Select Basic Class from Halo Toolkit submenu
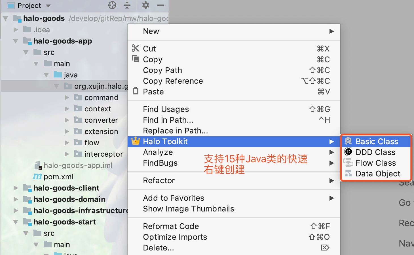 [377, 141]
